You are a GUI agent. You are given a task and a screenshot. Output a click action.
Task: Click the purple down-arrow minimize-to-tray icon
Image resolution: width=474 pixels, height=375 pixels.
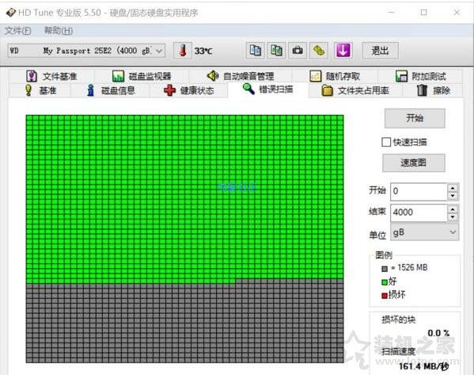click(343, 50)
